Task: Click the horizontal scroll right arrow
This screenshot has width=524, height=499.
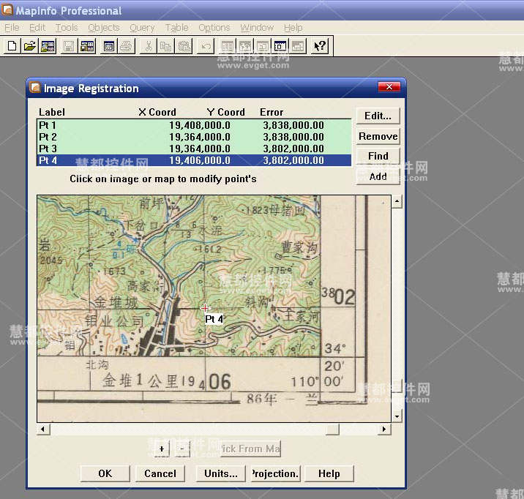Action: (384, 429)
